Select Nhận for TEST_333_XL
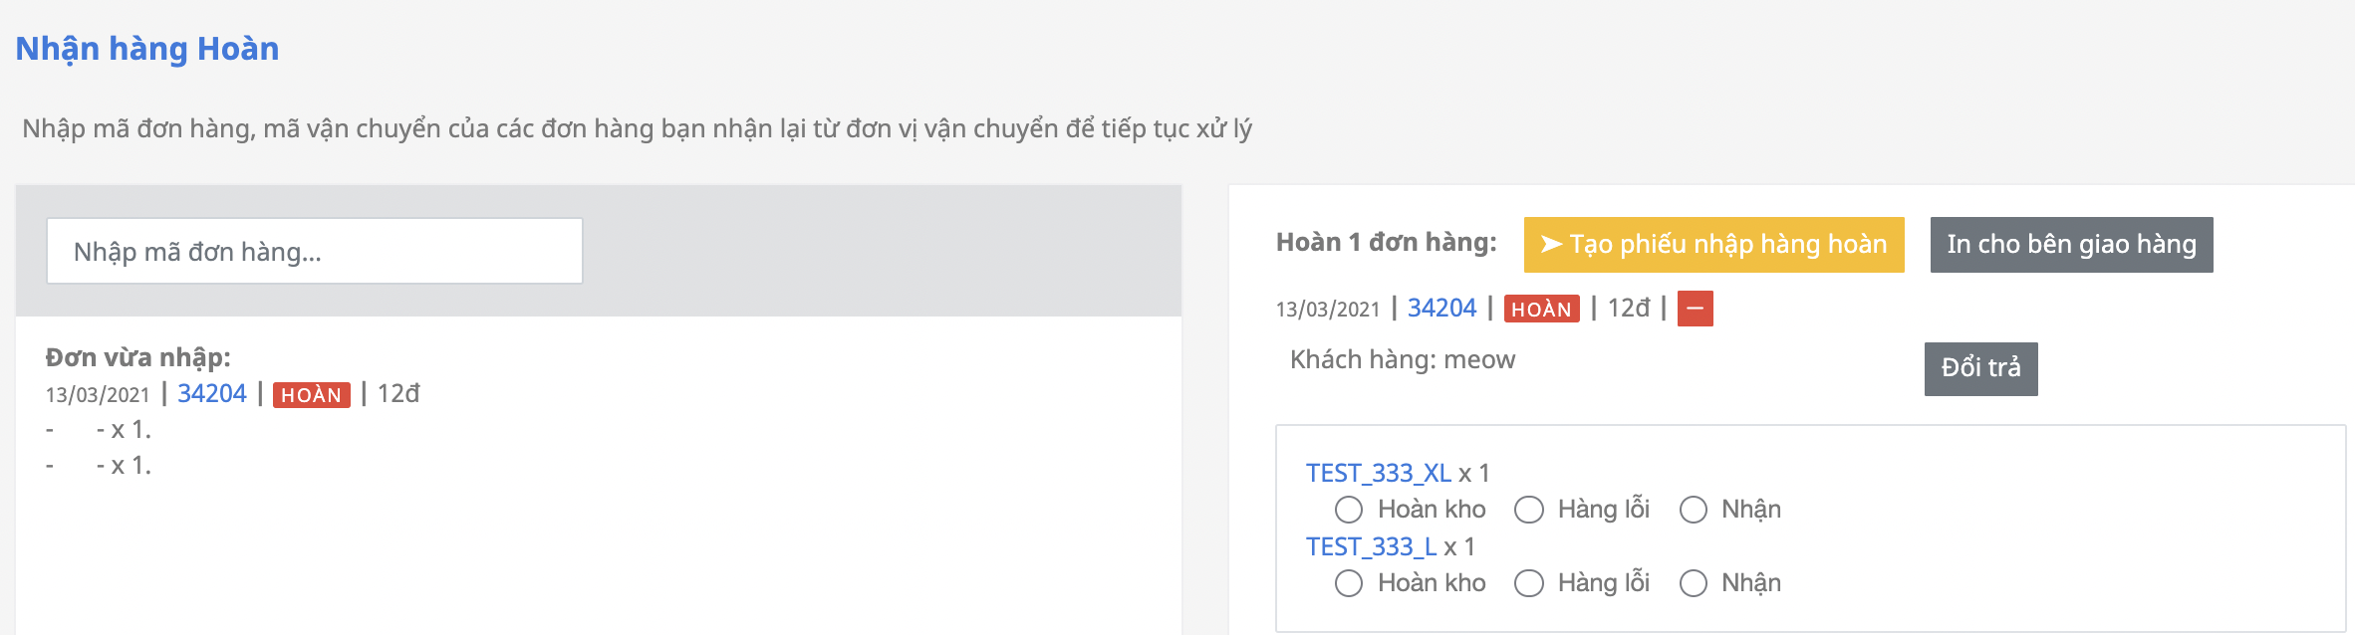The height and width of the screenshot is (635, 2355). coord(1694,510)
